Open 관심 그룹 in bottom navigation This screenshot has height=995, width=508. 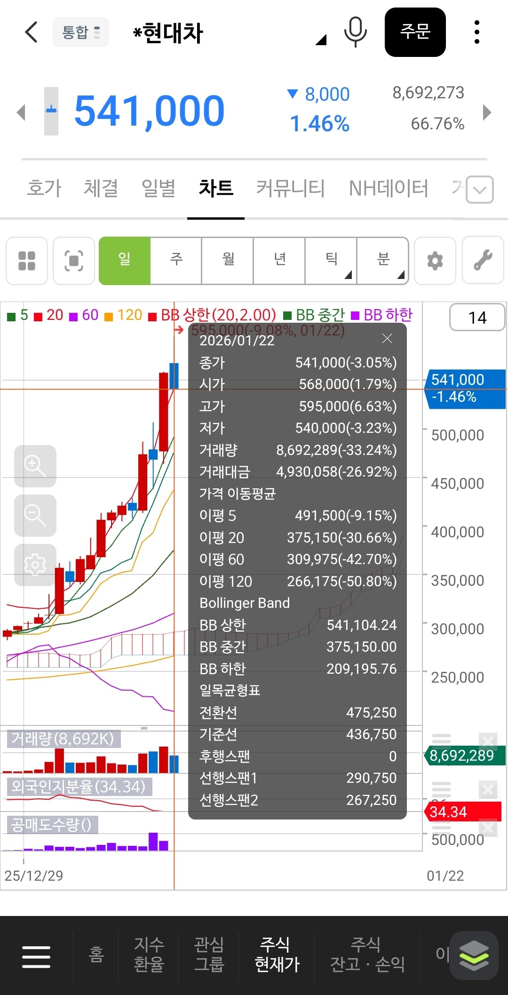(209, 954)
